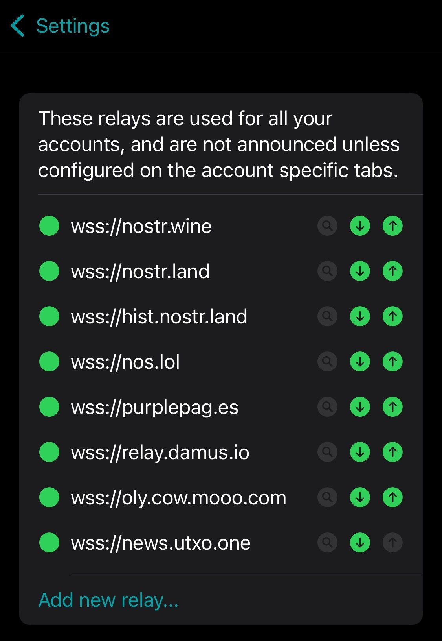Viewport: 442px width, 641px height.
Task: Enable write arrow for wss://news.utxo.one
Action: click(x=392, y=543)
